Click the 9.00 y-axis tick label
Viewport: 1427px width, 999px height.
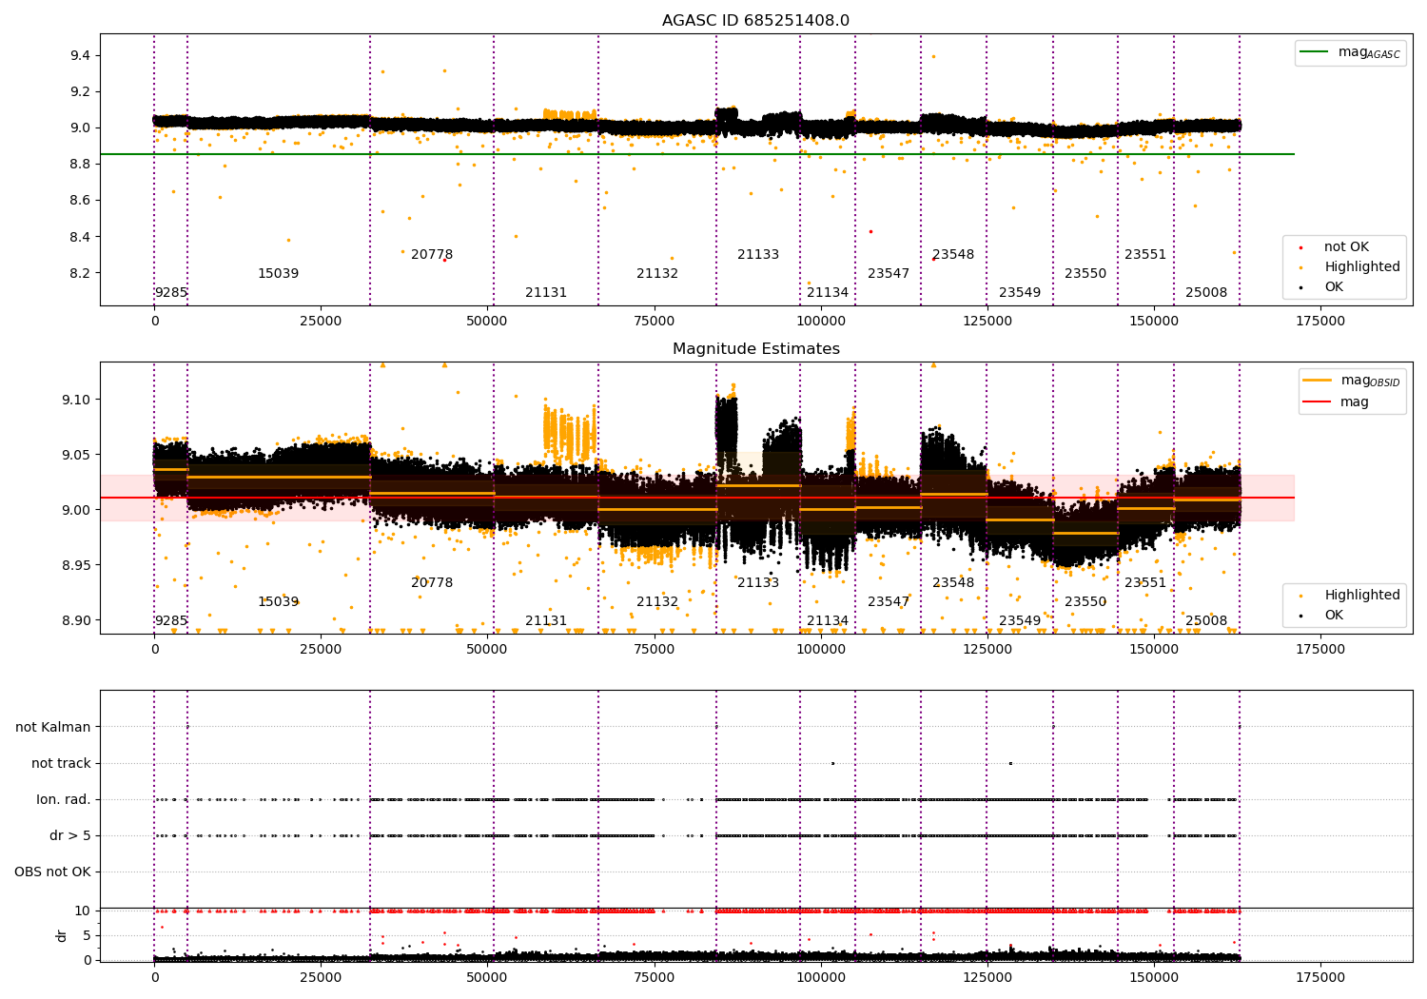click(x=76, y=510)
